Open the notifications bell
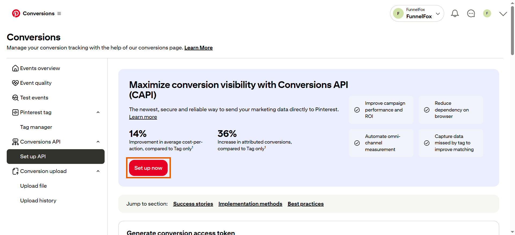Screen dimensions: 515x235 click(x=455, y=13)
